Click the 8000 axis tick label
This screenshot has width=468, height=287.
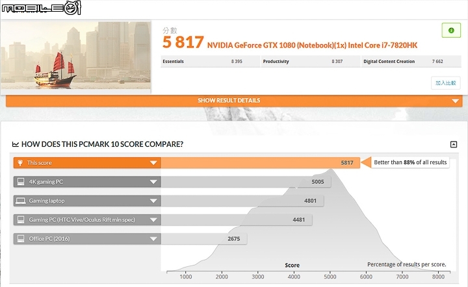coord(438,277)
